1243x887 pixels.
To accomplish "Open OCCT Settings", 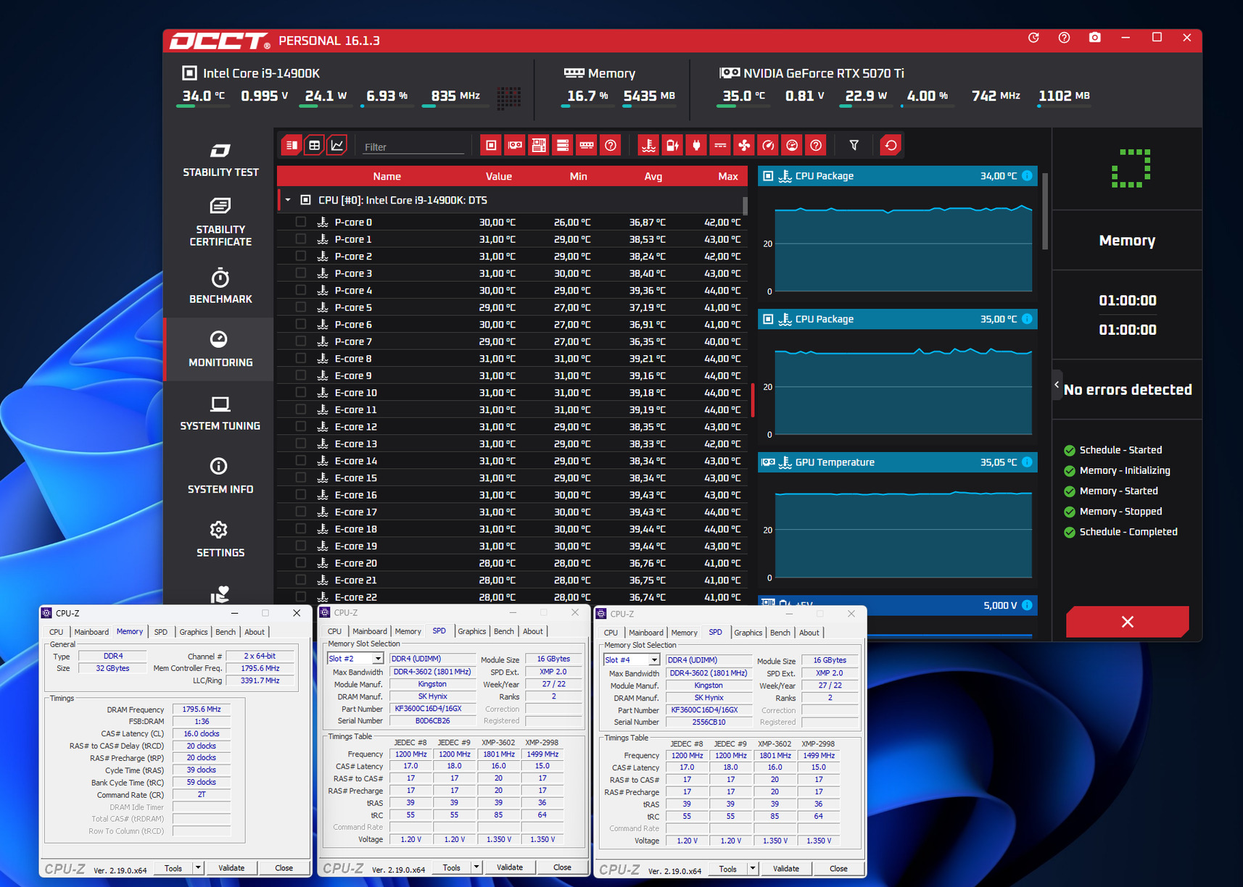I will click(x=220, y=540).
